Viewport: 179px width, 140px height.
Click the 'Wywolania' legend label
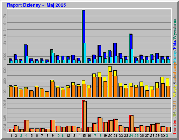[x=174, y=29]
